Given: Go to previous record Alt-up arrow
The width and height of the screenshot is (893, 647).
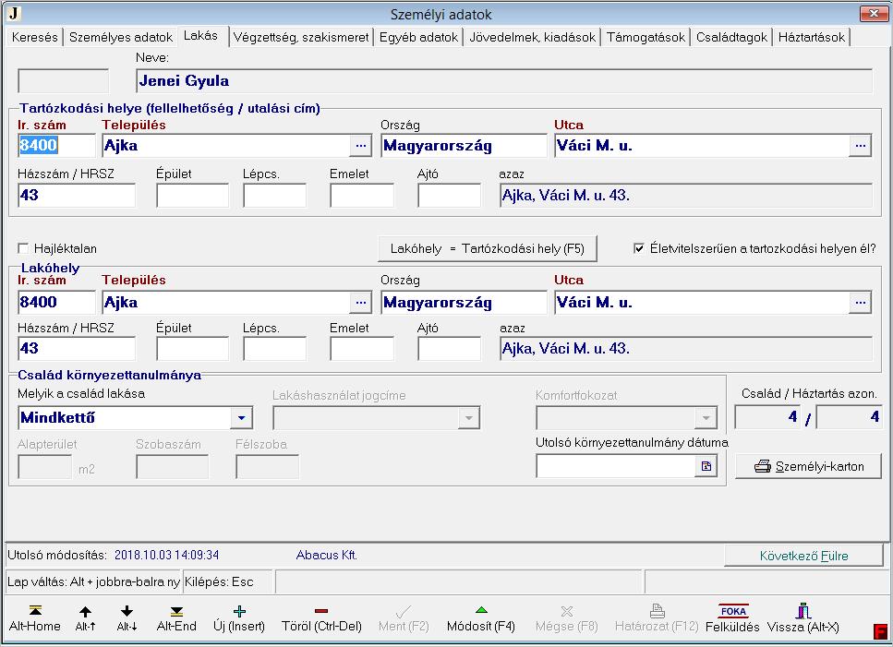Looking at the screenshot, I should coord(86,618).
